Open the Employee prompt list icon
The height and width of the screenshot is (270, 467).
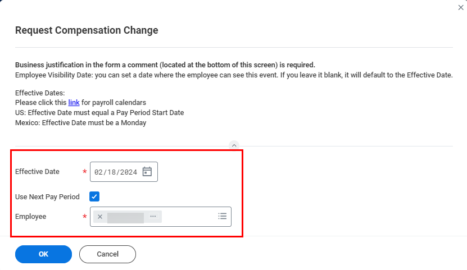pyautogui.click(x=222, y=216)
